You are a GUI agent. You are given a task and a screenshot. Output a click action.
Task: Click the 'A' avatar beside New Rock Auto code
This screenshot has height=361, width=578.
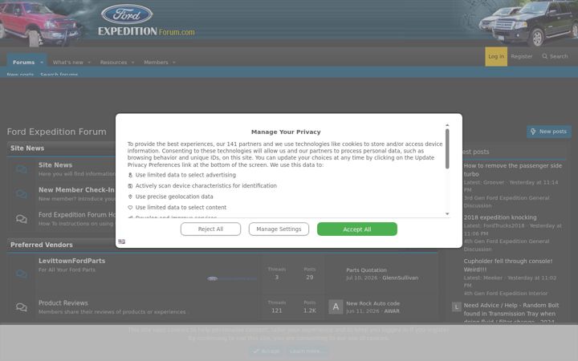[336, 306]
